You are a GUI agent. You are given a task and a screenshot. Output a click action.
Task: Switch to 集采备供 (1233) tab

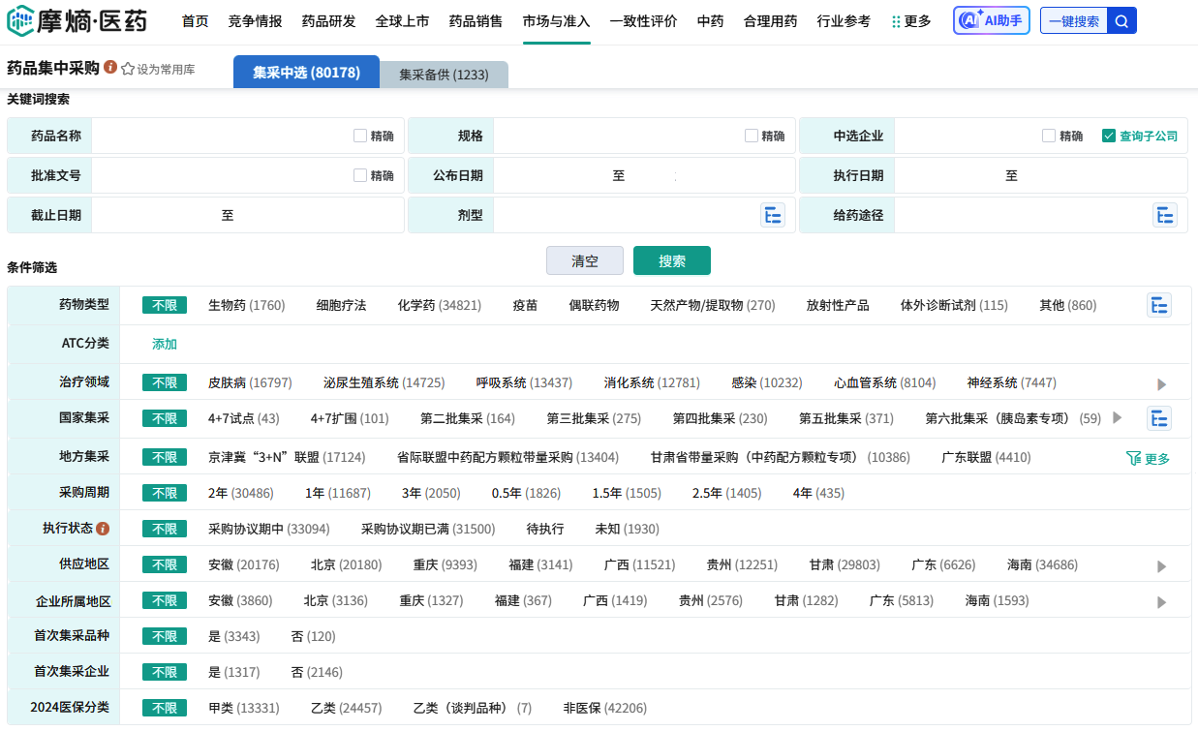(x=444, y=75)
